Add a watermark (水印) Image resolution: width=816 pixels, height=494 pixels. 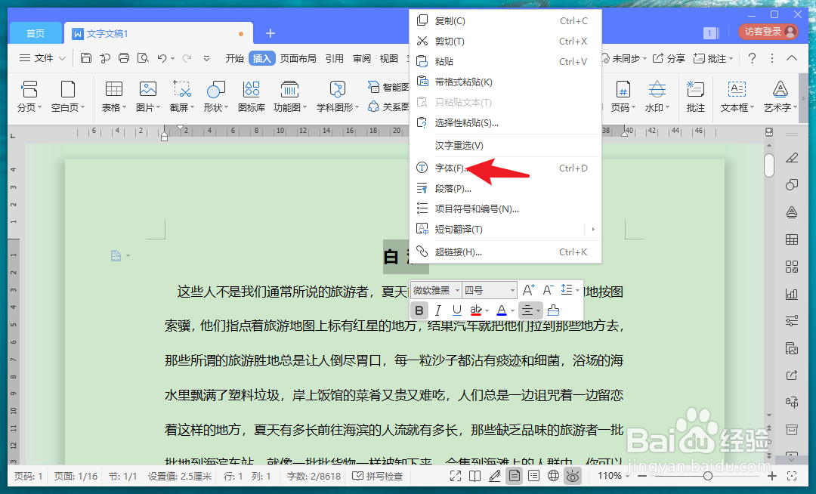pos(656,99)
